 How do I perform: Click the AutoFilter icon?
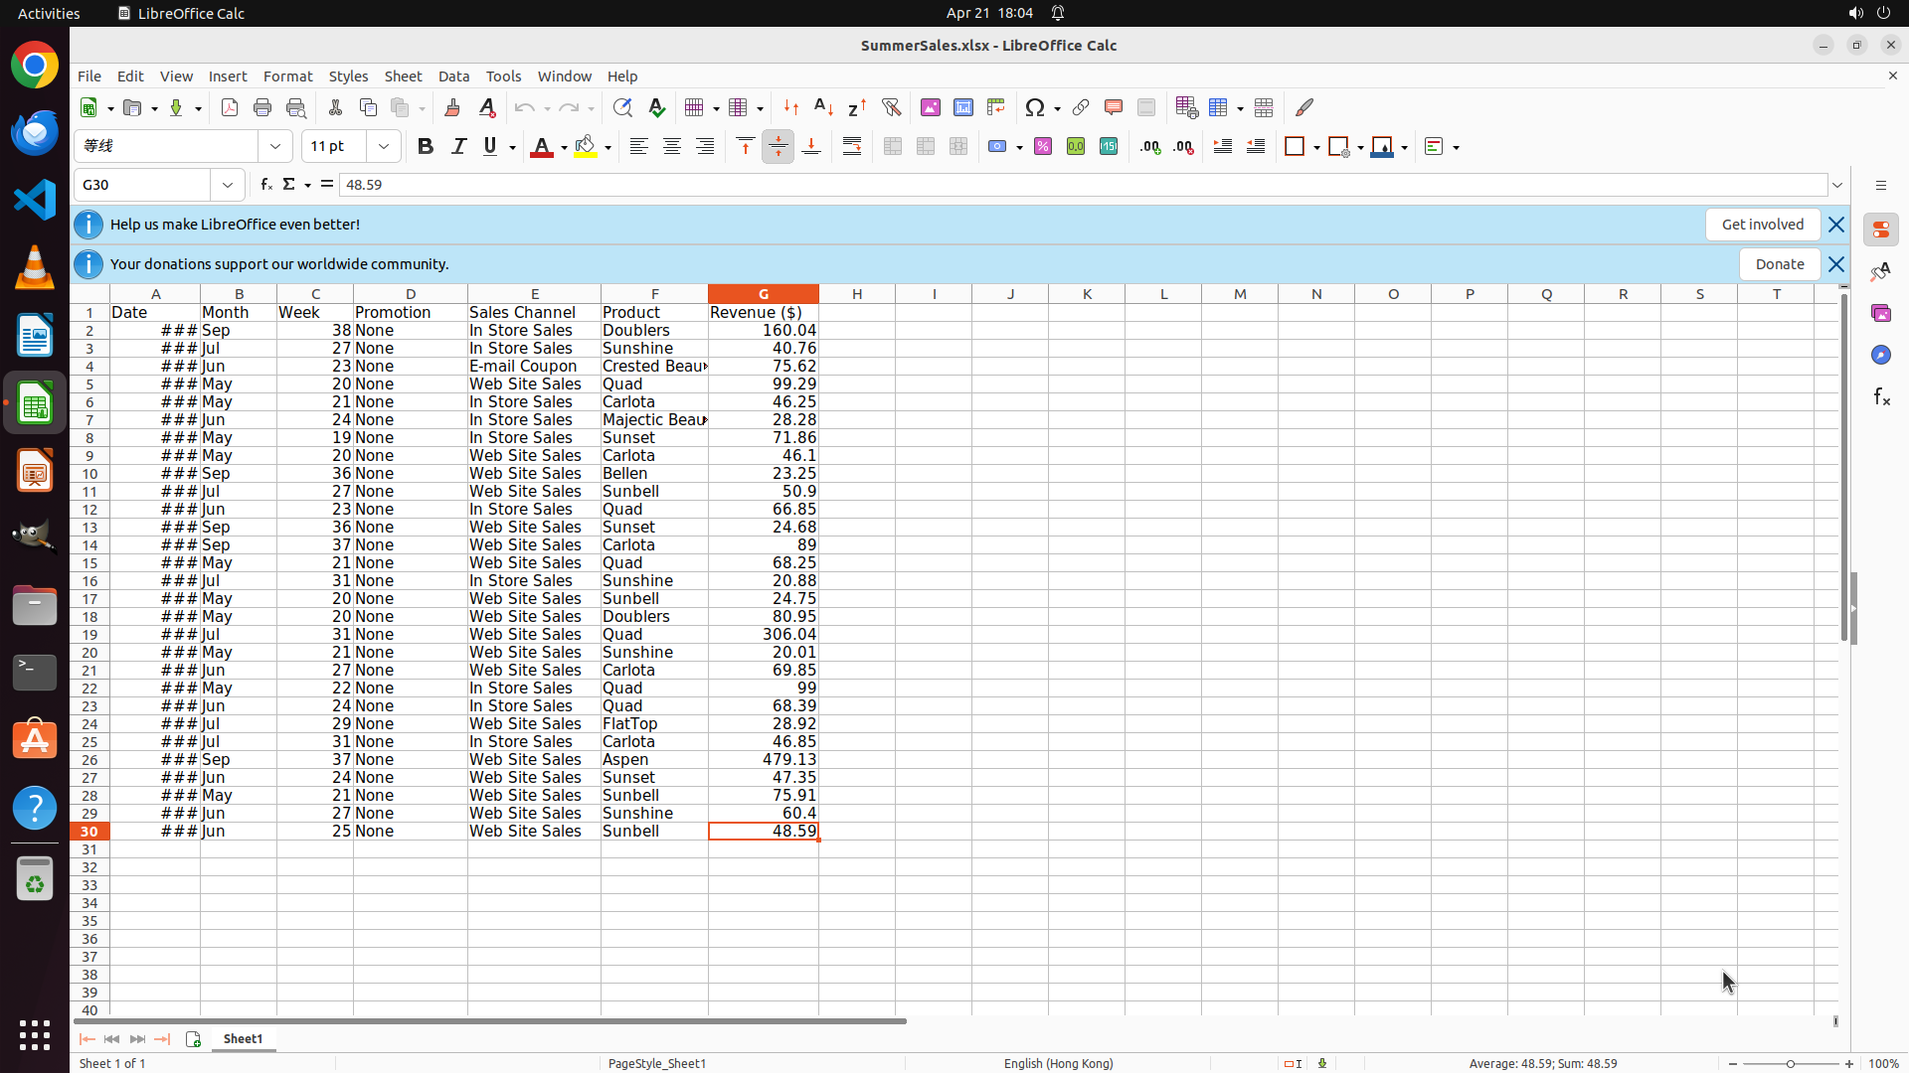click(x=891, y=108)
